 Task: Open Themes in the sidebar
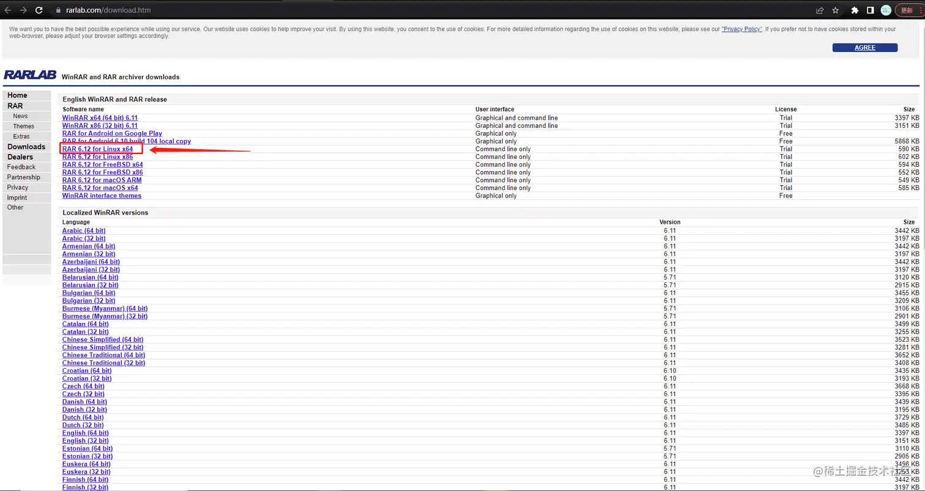pos(23,127)
